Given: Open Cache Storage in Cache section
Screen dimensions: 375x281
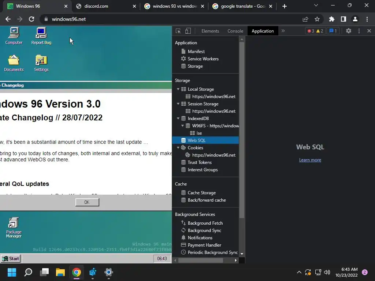Looking at the screenshot, I should [x=202, y=192].
